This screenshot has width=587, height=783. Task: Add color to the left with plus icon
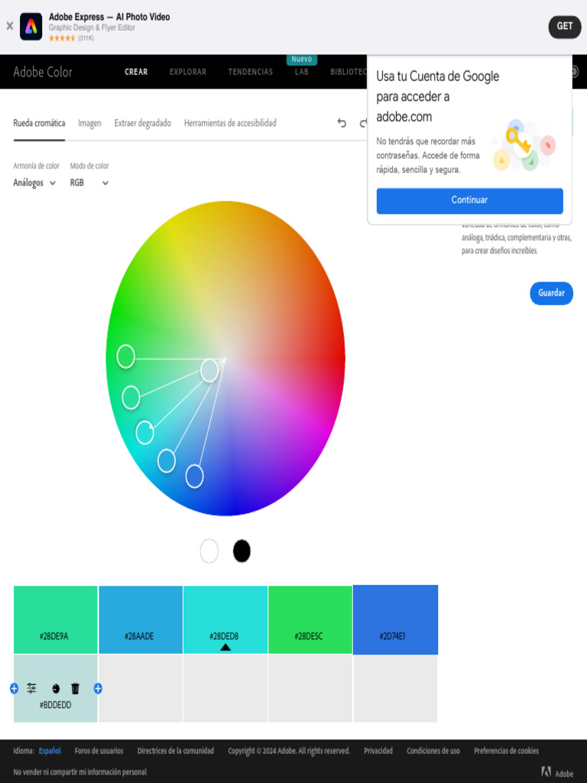14,689
